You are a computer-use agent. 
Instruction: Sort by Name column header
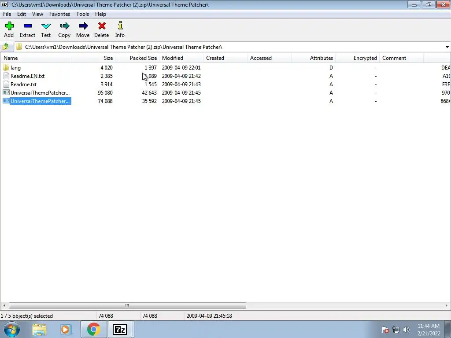click(x=36, y=58)
